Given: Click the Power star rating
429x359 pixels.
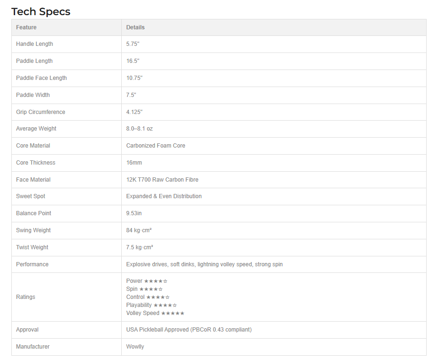Looking at the screenshot, I should tap(155, 281).
